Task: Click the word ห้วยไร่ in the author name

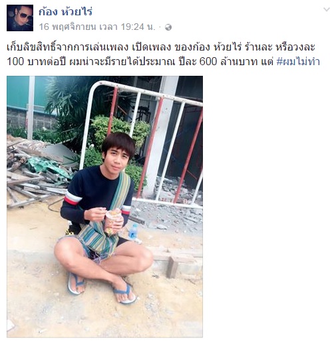Action: pyautogui.click(x=77, y=11)
